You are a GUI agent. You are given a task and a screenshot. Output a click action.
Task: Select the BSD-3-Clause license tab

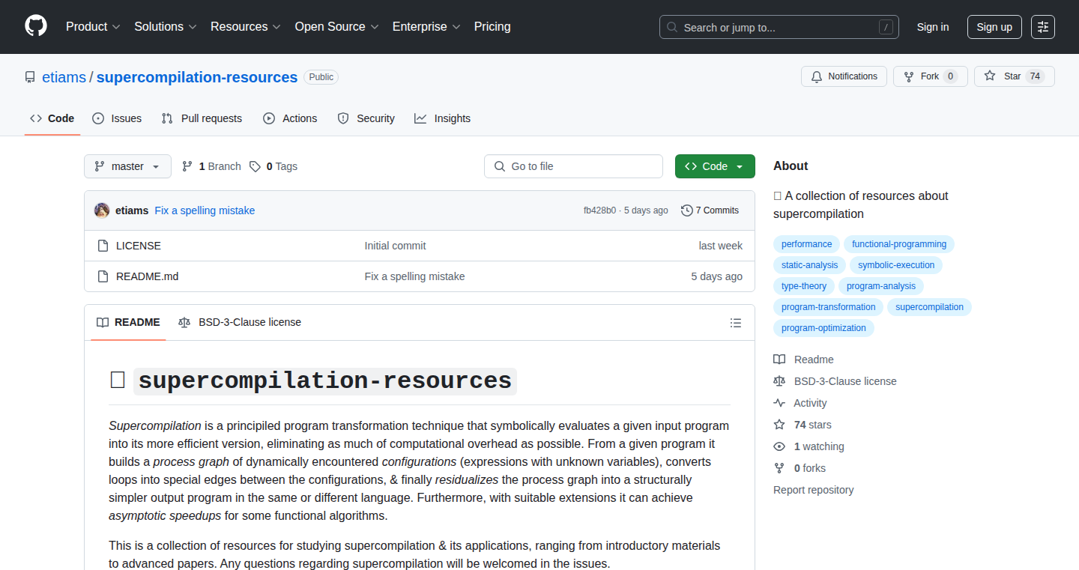coord(240,323)
